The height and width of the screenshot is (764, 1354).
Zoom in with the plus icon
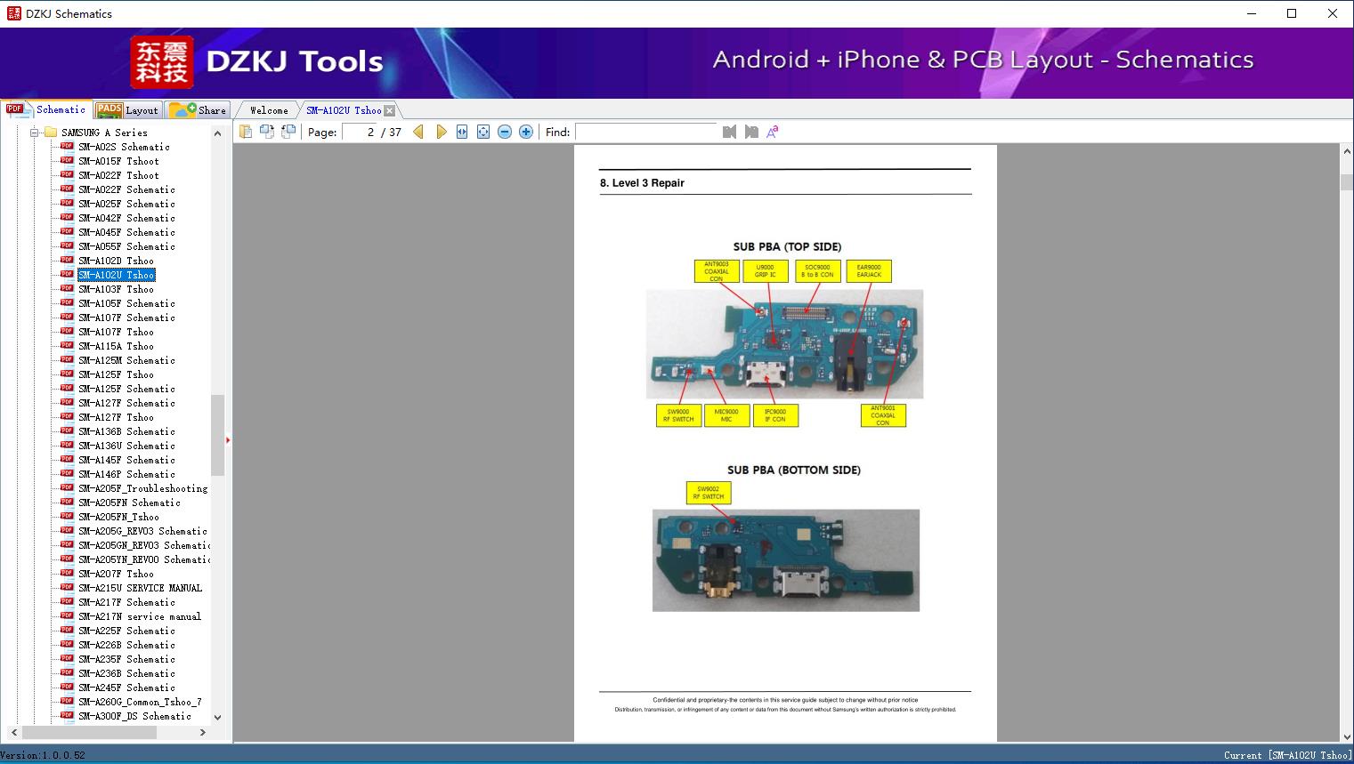526,132
